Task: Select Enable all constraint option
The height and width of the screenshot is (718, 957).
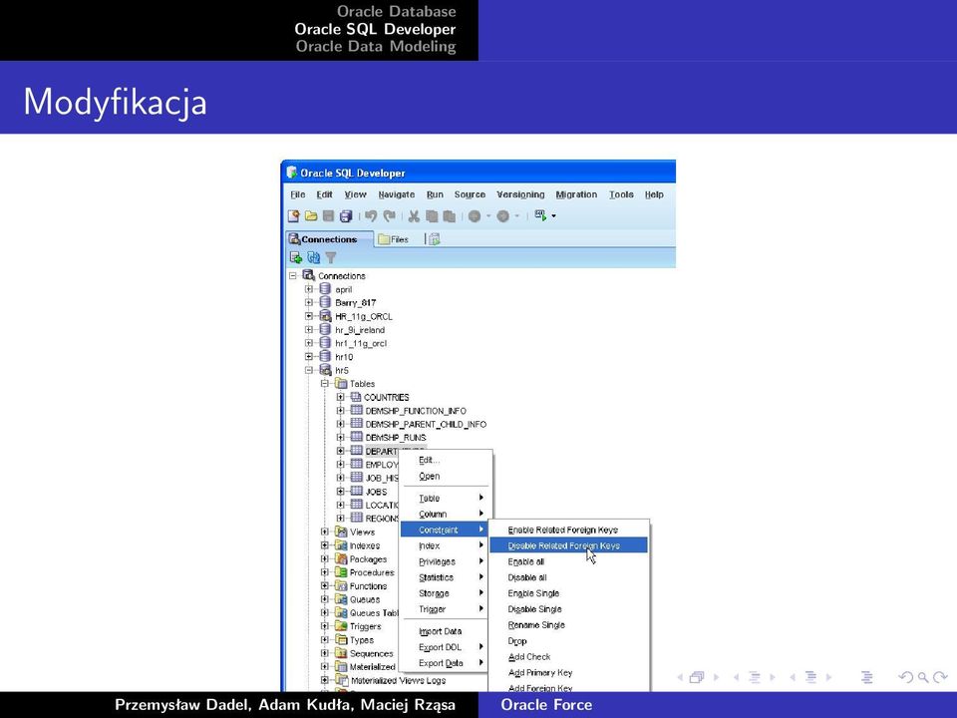Action: (x=526, y=561)
